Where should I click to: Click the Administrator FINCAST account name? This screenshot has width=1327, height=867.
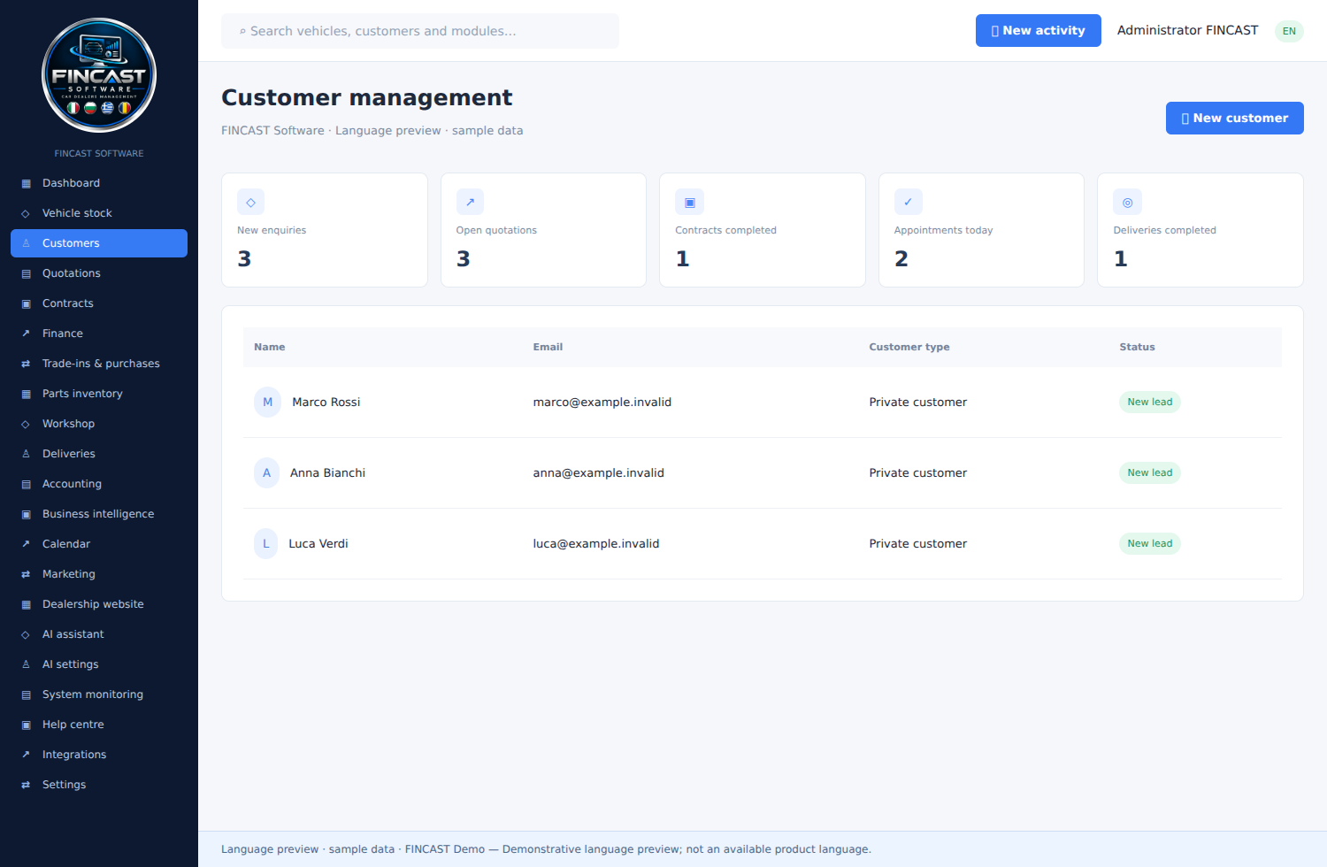pos(1187,30)
